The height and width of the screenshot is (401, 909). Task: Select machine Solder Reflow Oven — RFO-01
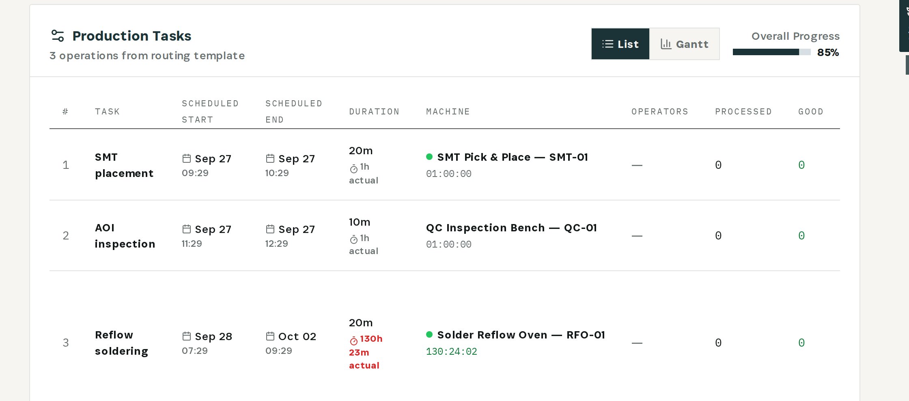(x=521, y=335)
